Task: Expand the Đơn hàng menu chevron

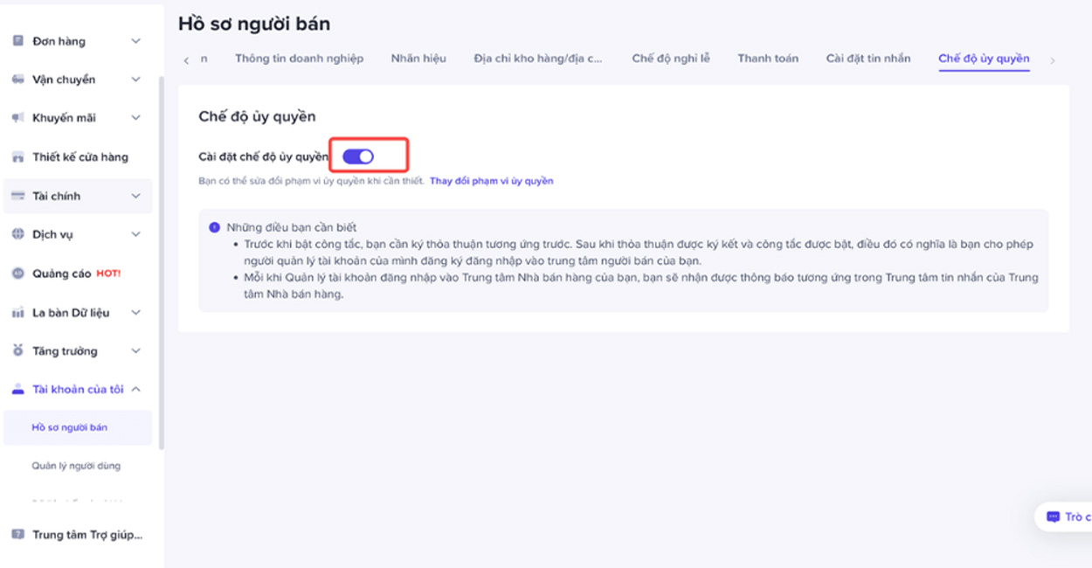Action: click(135, 41)
